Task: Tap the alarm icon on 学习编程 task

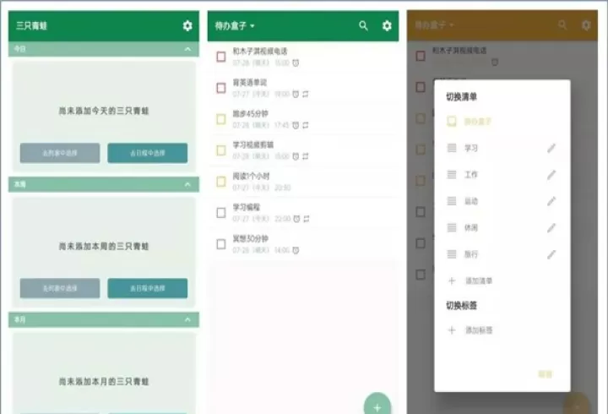Action: 296,219
